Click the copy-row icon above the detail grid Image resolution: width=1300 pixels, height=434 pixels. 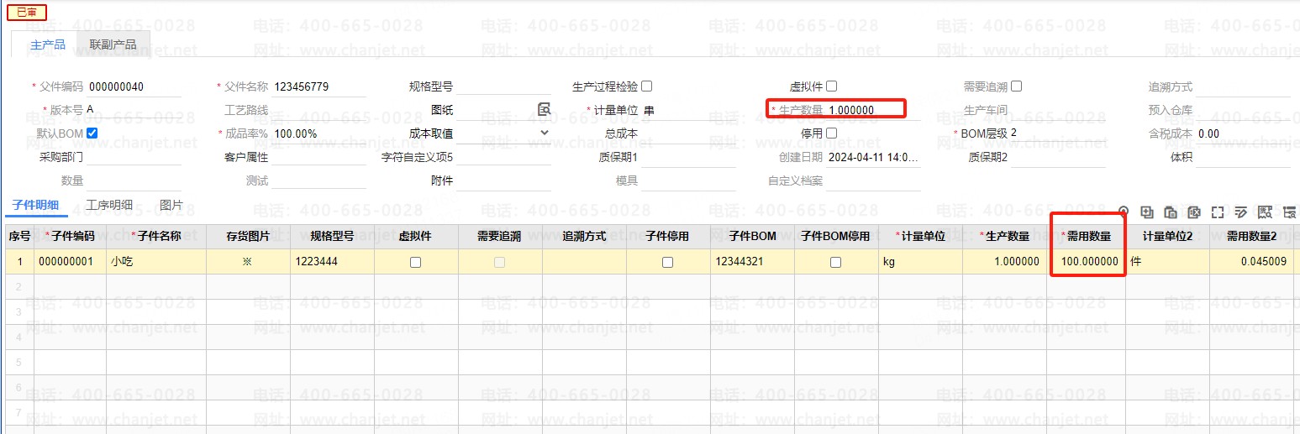[1146, 212]
